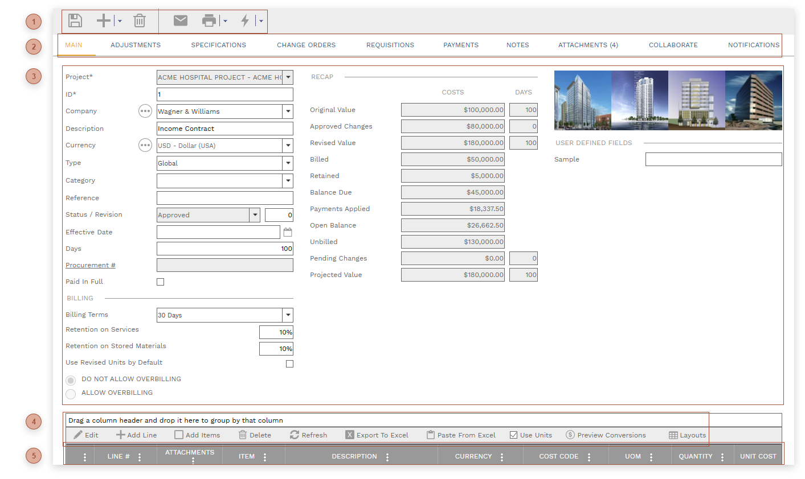The width and height of the screenshot is (805, 479).
Task: Click the first building thumbnail image
Action: point(582,100)
